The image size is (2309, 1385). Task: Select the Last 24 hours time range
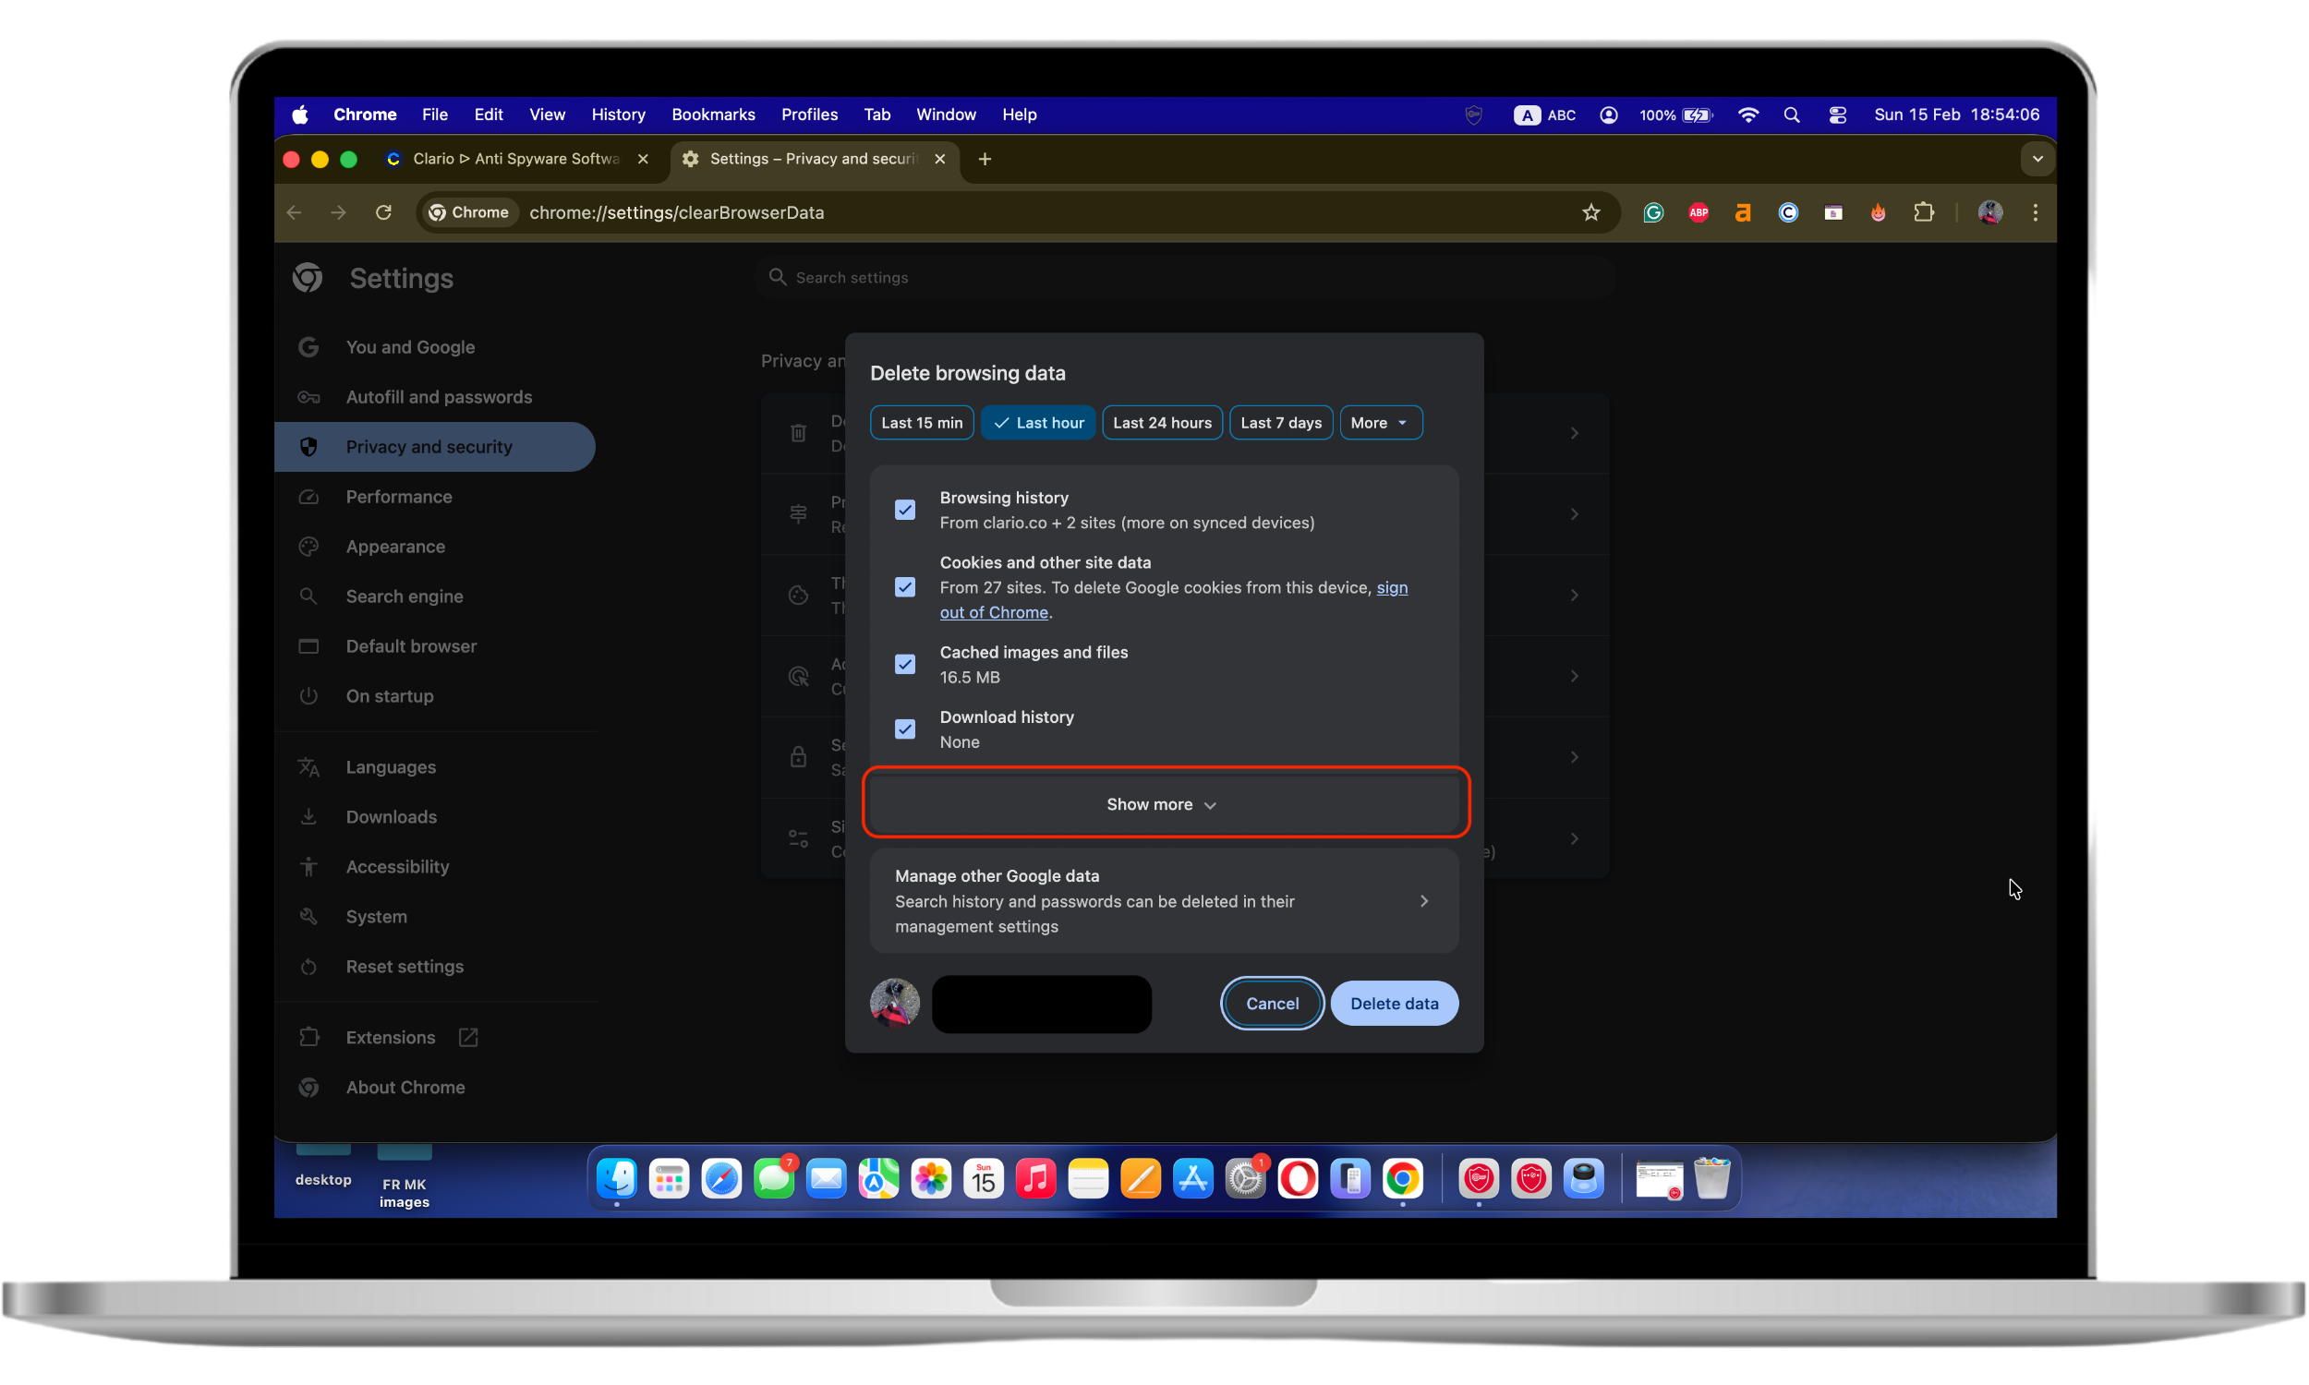click(x=1161, y=422)
